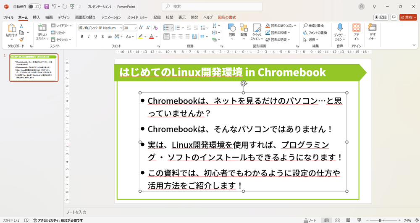This screenshot has width=420, height=223.
Task: Click the Save floppy disk icon
Action: 47,6
